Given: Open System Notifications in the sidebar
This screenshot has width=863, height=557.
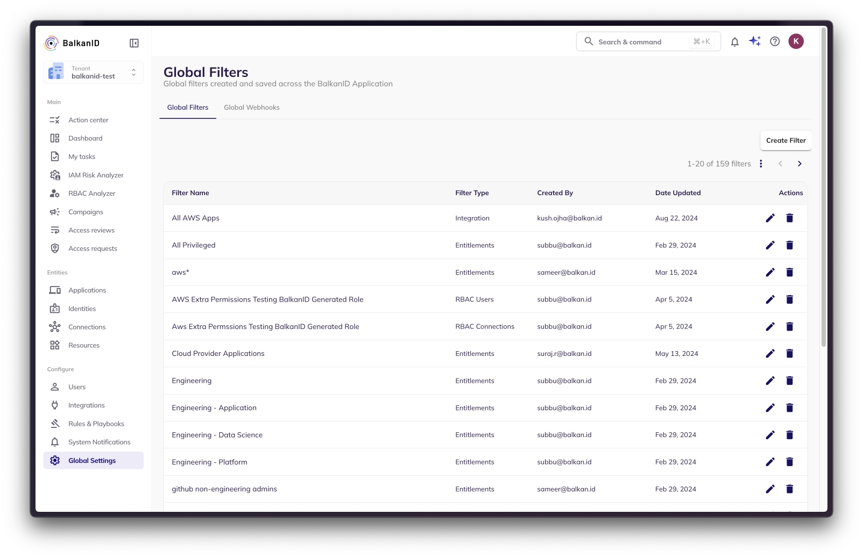Looking at the screenshot, I should 94,442.
